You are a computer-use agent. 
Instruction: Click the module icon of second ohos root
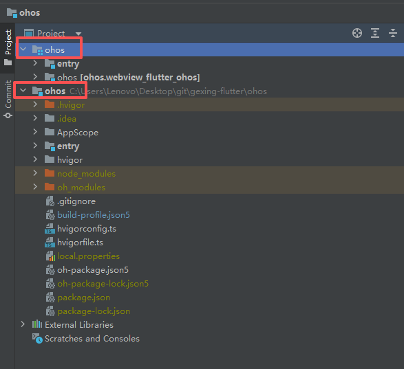(37, 91)
